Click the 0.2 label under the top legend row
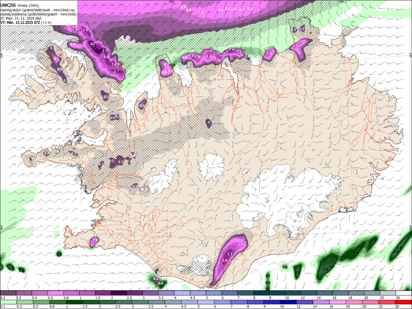This screenshot has width=412, height=309. tap(3, 298)
